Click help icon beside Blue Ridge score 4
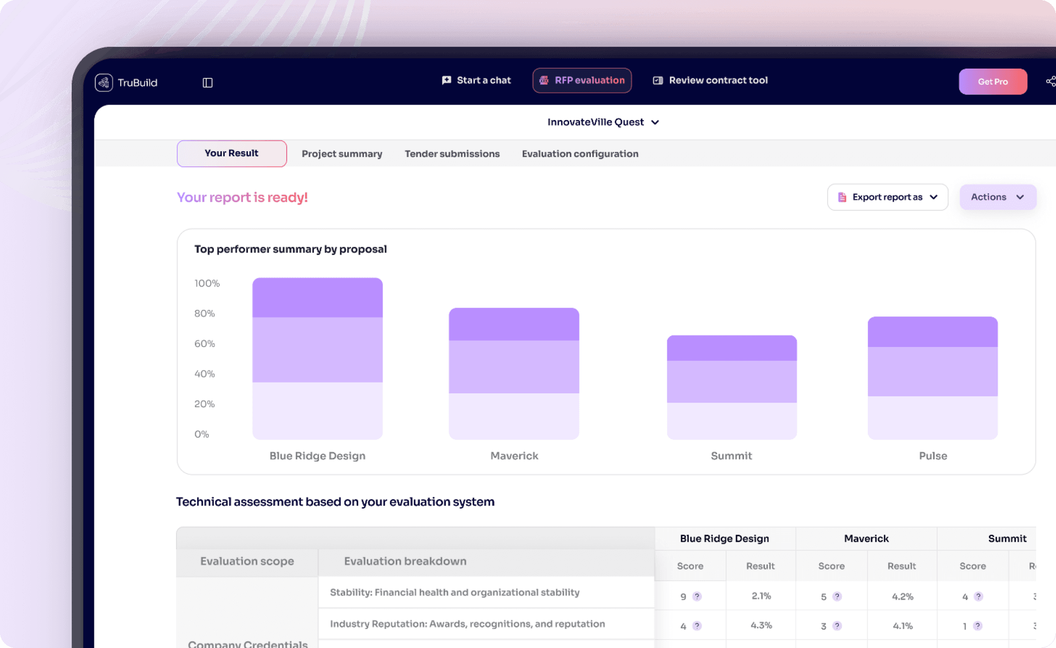1056x648 pixels. pos(697,626)
